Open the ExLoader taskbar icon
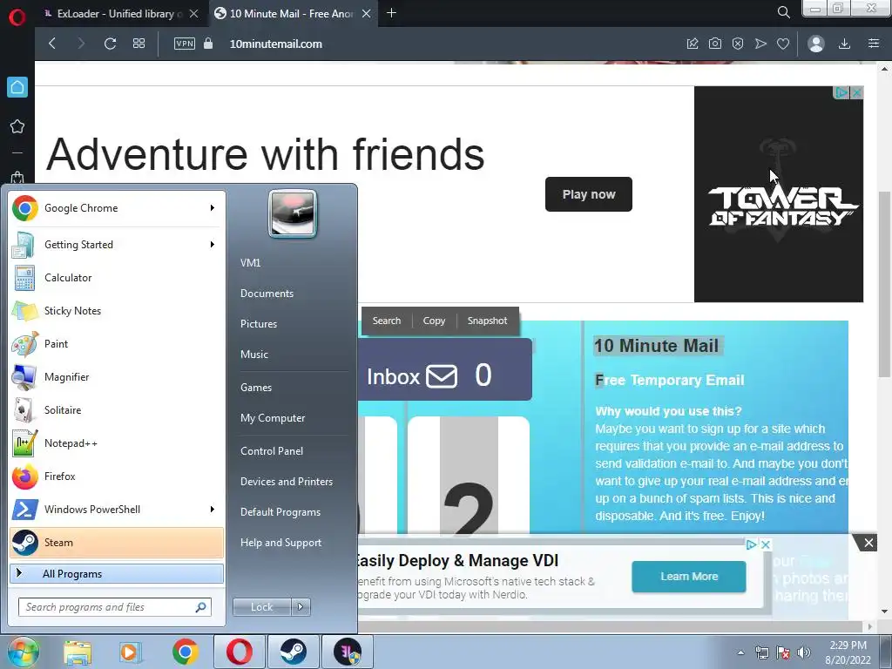This screenshot has height=669, width=892. pyautogui.click(x=348, y=652)
